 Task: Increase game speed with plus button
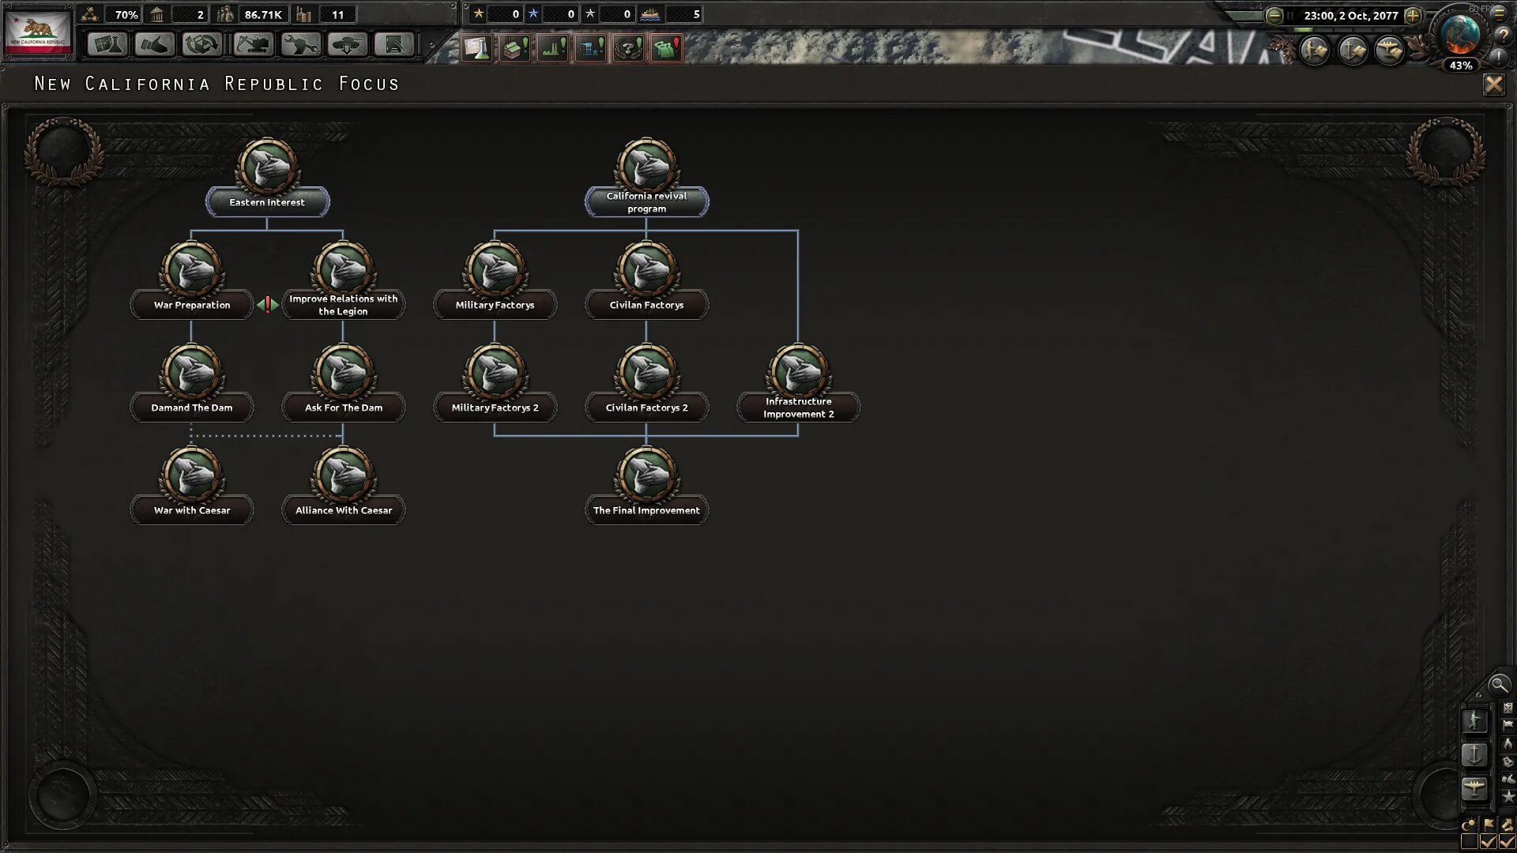point(1413,15)
